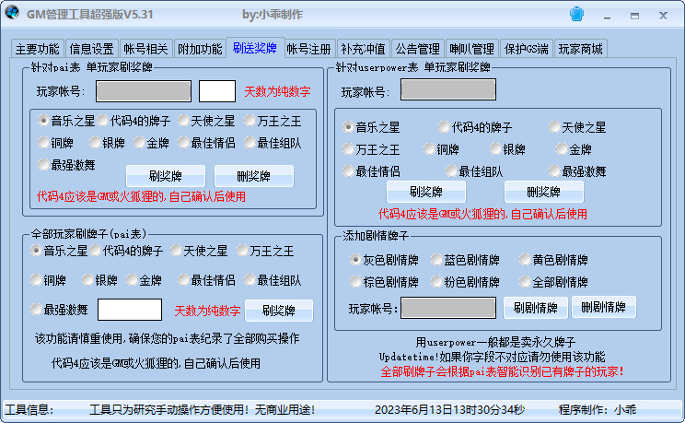Select 金牌 in pai表 single-player group
The width and height of the screenshot is (685, 423).
(x=152, y=143)
